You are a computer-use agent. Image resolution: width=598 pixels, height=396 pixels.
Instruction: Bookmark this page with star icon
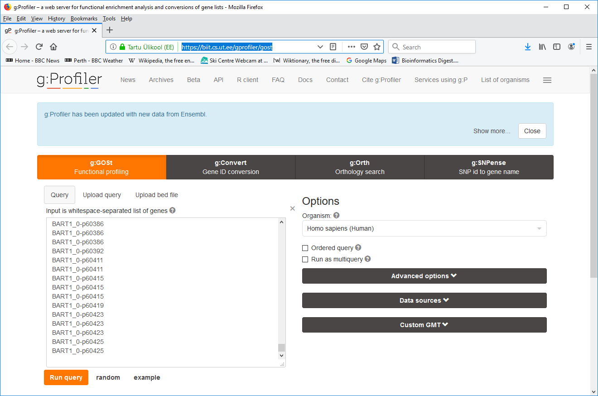[x=377, y=47]
